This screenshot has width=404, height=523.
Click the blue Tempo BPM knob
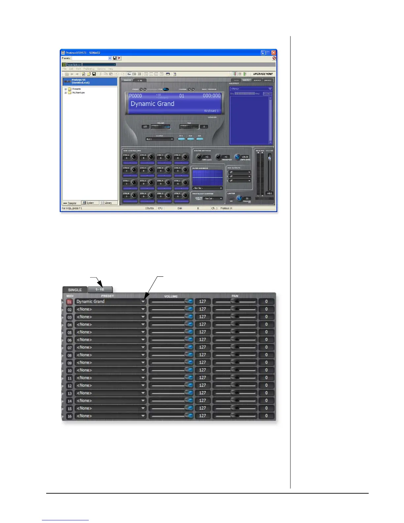point(237,157)
